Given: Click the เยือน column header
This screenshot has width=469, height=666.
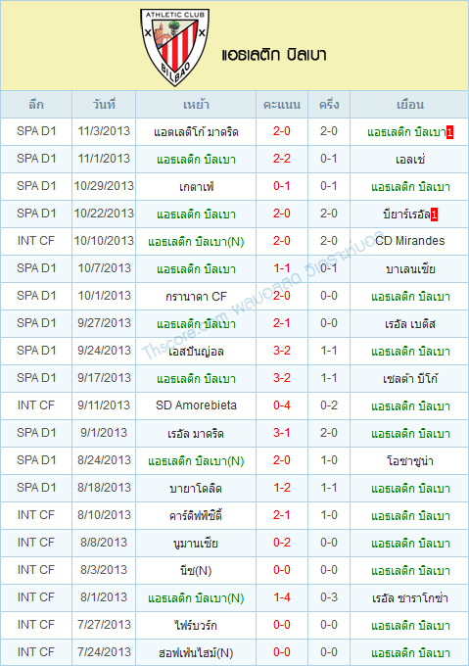Looking at the screenshot, I should click(410, 105).
